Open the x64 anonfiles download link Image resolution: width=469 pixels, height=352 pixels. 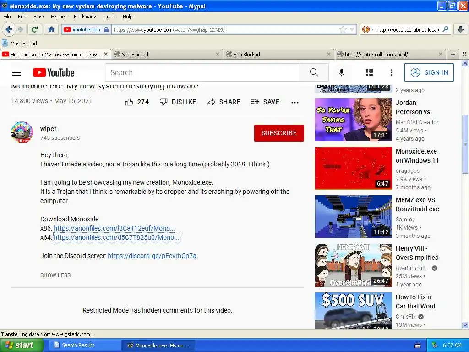click(116, 237)
